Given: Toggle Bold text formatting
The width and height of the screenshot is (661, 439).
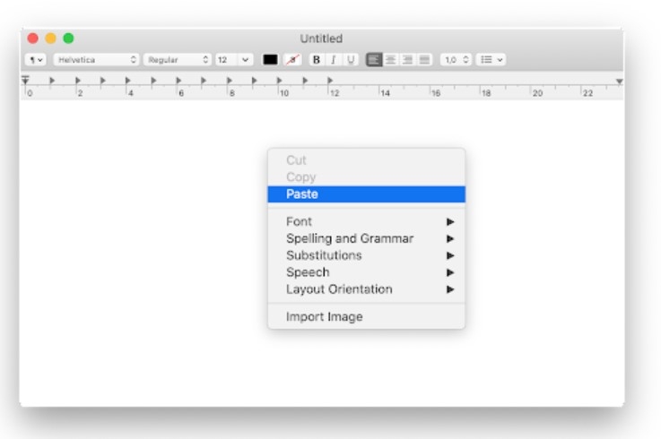Looking at the screenshot, I should tap(317, 60).
